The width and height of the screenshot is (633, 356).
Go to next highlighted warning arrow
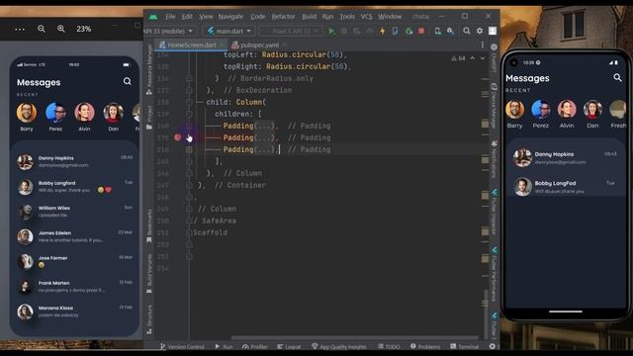(483, 58)
